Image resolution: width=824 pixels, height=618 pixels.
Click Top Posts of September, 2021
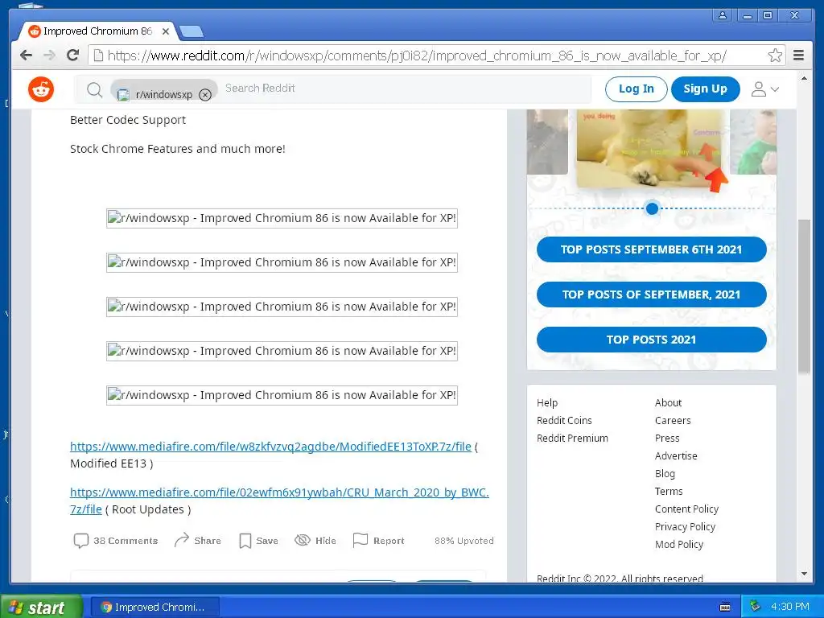pos(651,295)
